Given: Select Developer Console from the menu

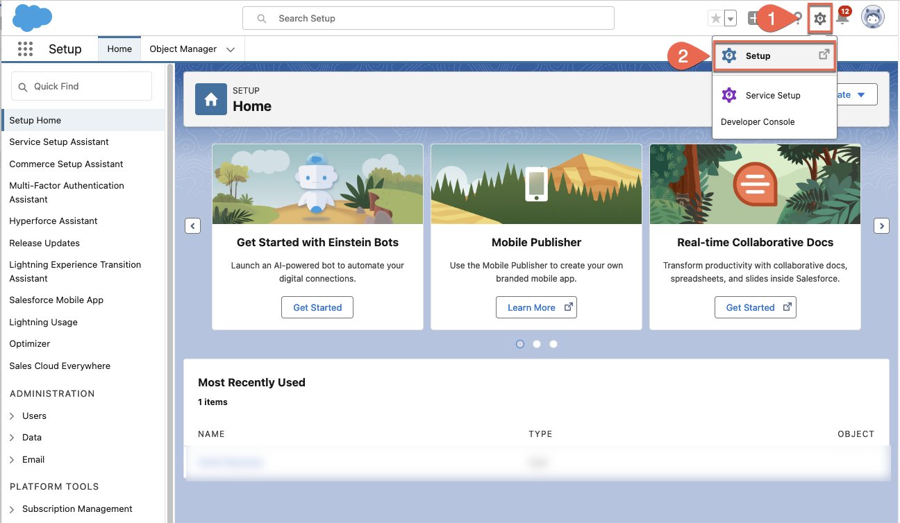Looking at the screenshot, I should (x=757, y=121).
